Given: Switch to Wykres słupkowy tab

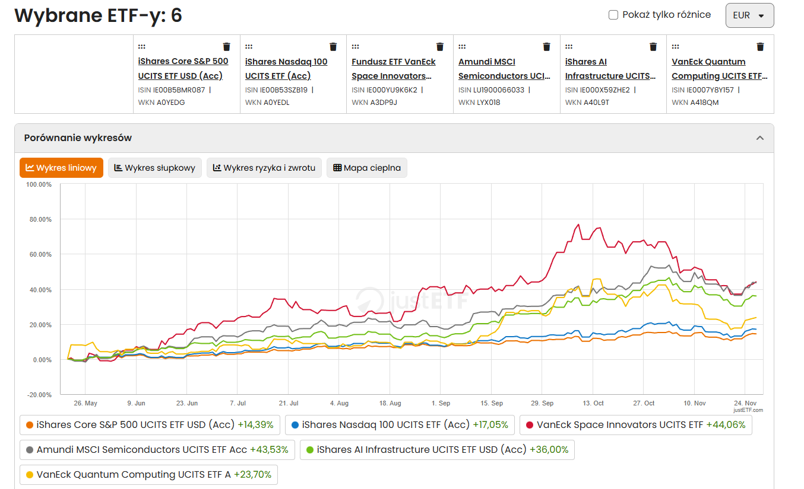Looking at the screenshot, I should click(155, 168).
